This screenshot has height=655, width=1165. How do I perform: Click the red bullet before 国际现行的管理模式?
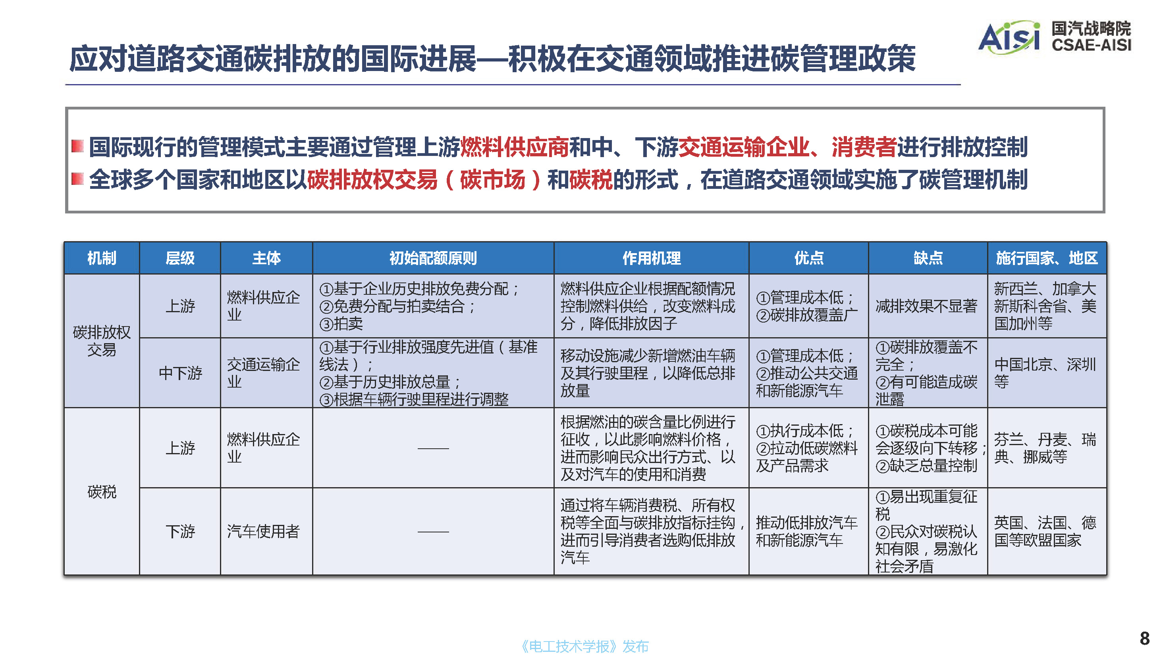click(78, 146)
